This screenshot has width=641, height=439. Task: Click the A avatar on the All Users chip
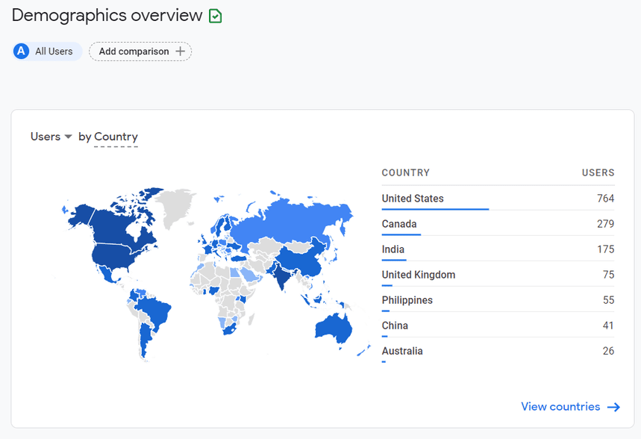pyautogui.click(x=20, y=51)
